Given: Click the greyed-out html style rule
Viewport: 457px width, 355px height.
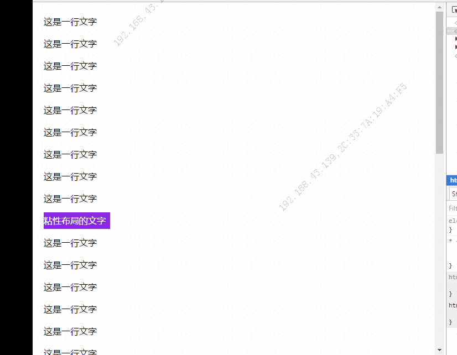Looking at the screenshot, I should [x=453, y=285].
